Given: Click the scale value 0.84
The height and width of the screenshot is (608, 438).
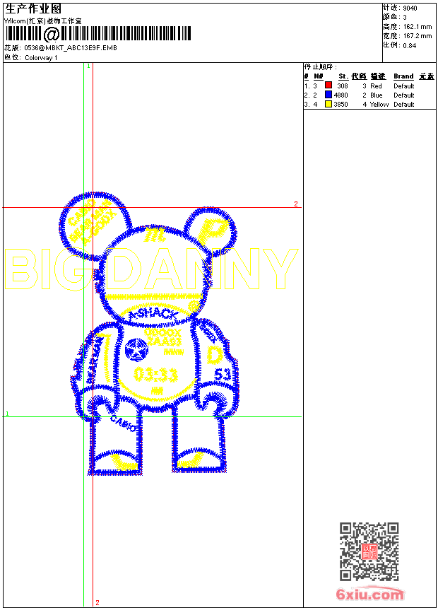Looking at the screenshot, I should tap(410, 45).
